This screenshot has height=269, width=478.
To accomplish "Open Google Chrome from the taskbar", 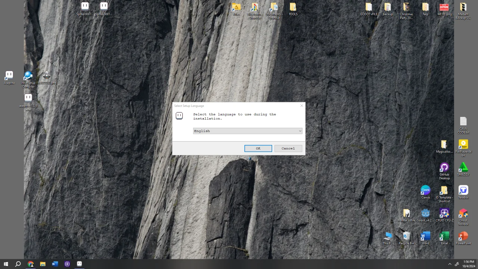I will 31,264.
